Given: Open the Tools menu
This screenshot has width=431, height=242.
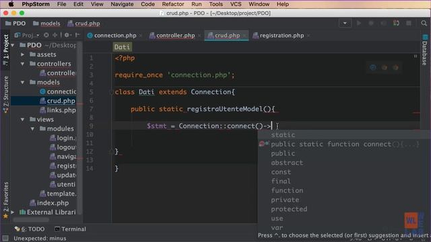Looking at the screenshot, I should point(215,4).
